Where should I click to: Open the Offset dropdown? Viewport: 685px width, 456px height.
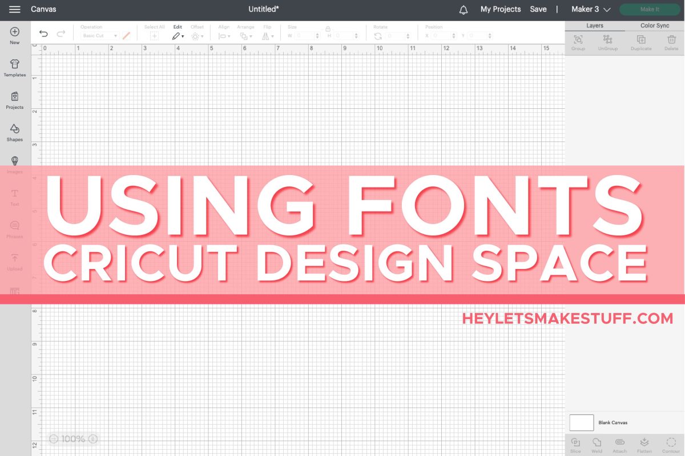[197, 32]
